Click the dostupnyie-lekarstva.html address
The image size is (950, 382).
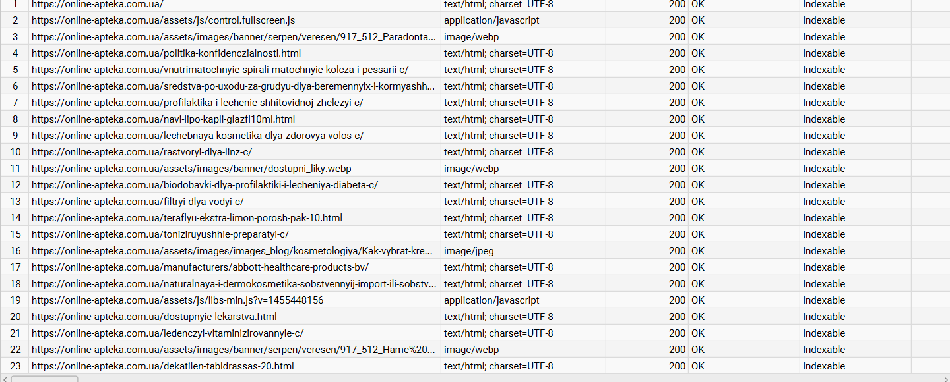coord(154,317)
